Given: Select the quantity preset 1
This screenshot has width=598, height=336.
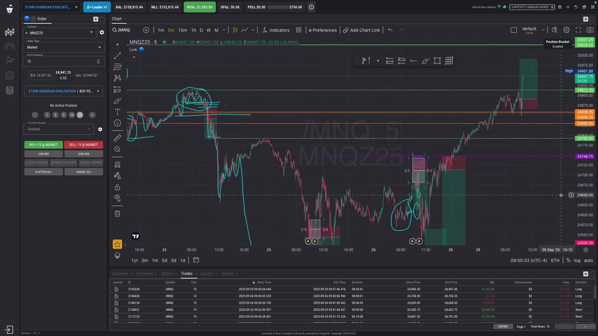Looking at the screenshot, I should [47, 115].
